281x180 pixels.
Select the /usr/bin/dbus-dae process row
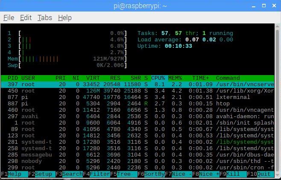tap(138, 155)
